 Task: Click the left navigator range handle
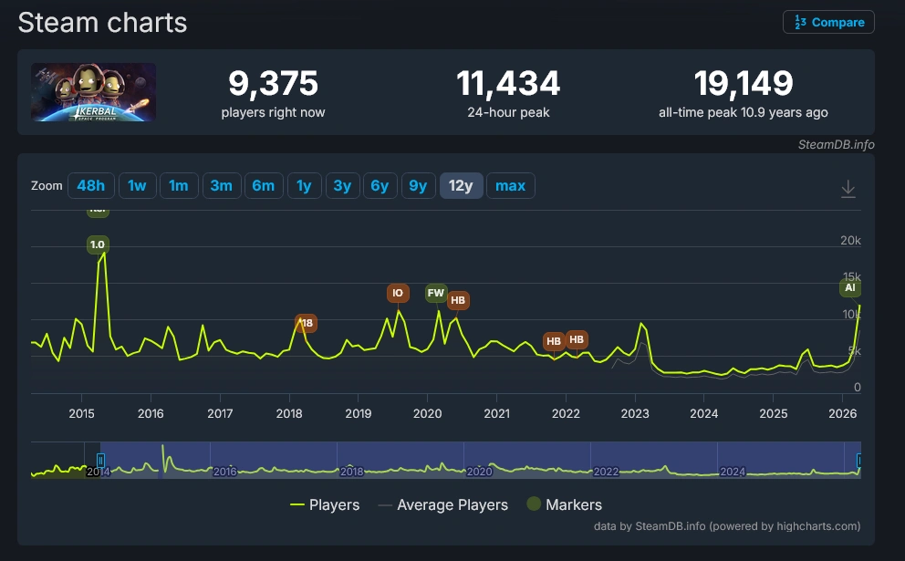click(x=100, y=460)
